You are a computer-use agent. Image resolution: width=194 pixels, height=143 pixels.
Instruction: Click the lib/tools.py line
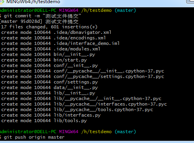coord(44,121)
